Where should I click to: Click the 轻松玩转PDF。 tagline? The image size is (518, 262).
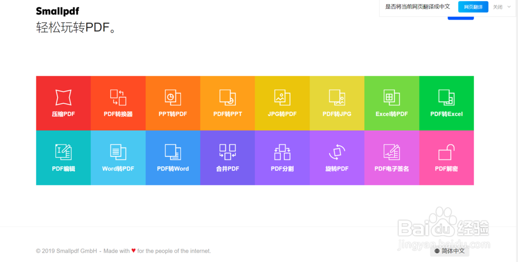coord(76,27)
